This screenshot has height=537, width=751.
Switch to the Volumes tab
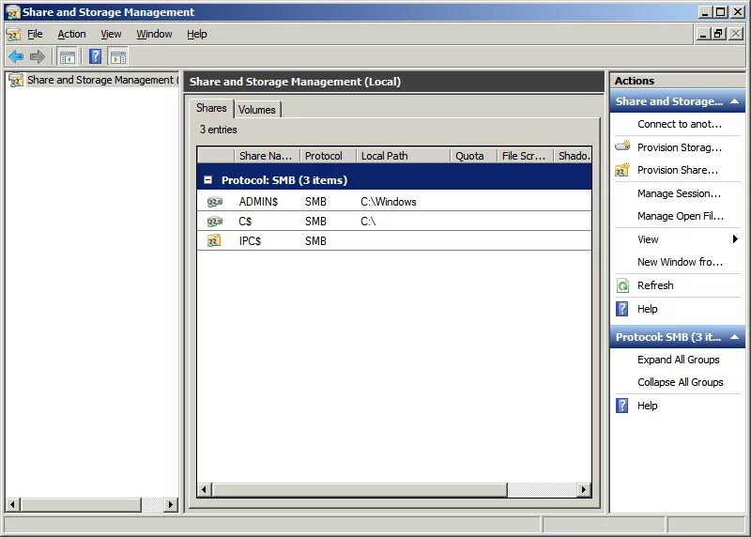(257, 110)
